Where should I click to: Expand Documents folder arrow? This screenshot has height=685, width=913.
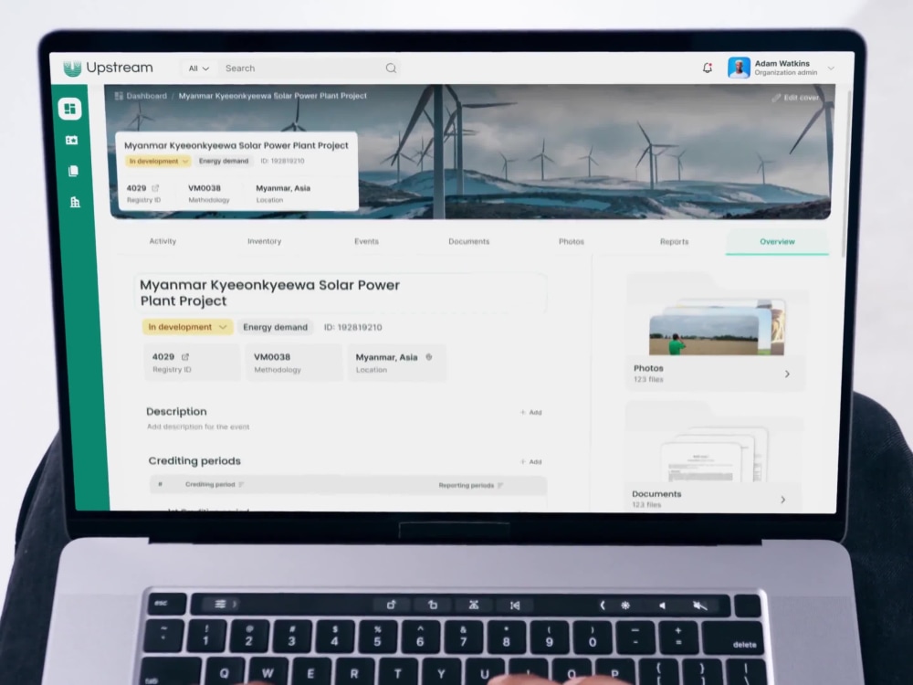click(783, 500)
